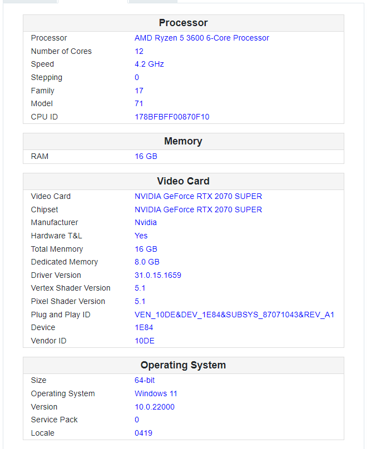Click the AMD Ryzen 5 3600 6-Core Processor value
This screenshot has width=371, height=449.
coord(202,38)
